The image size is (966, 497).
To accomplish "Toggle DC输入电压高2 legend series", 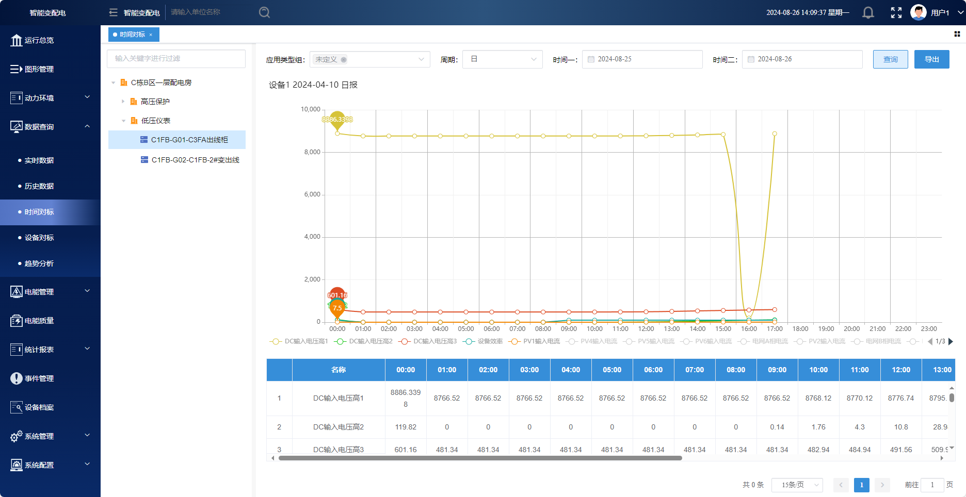I will tap(363, 341).
